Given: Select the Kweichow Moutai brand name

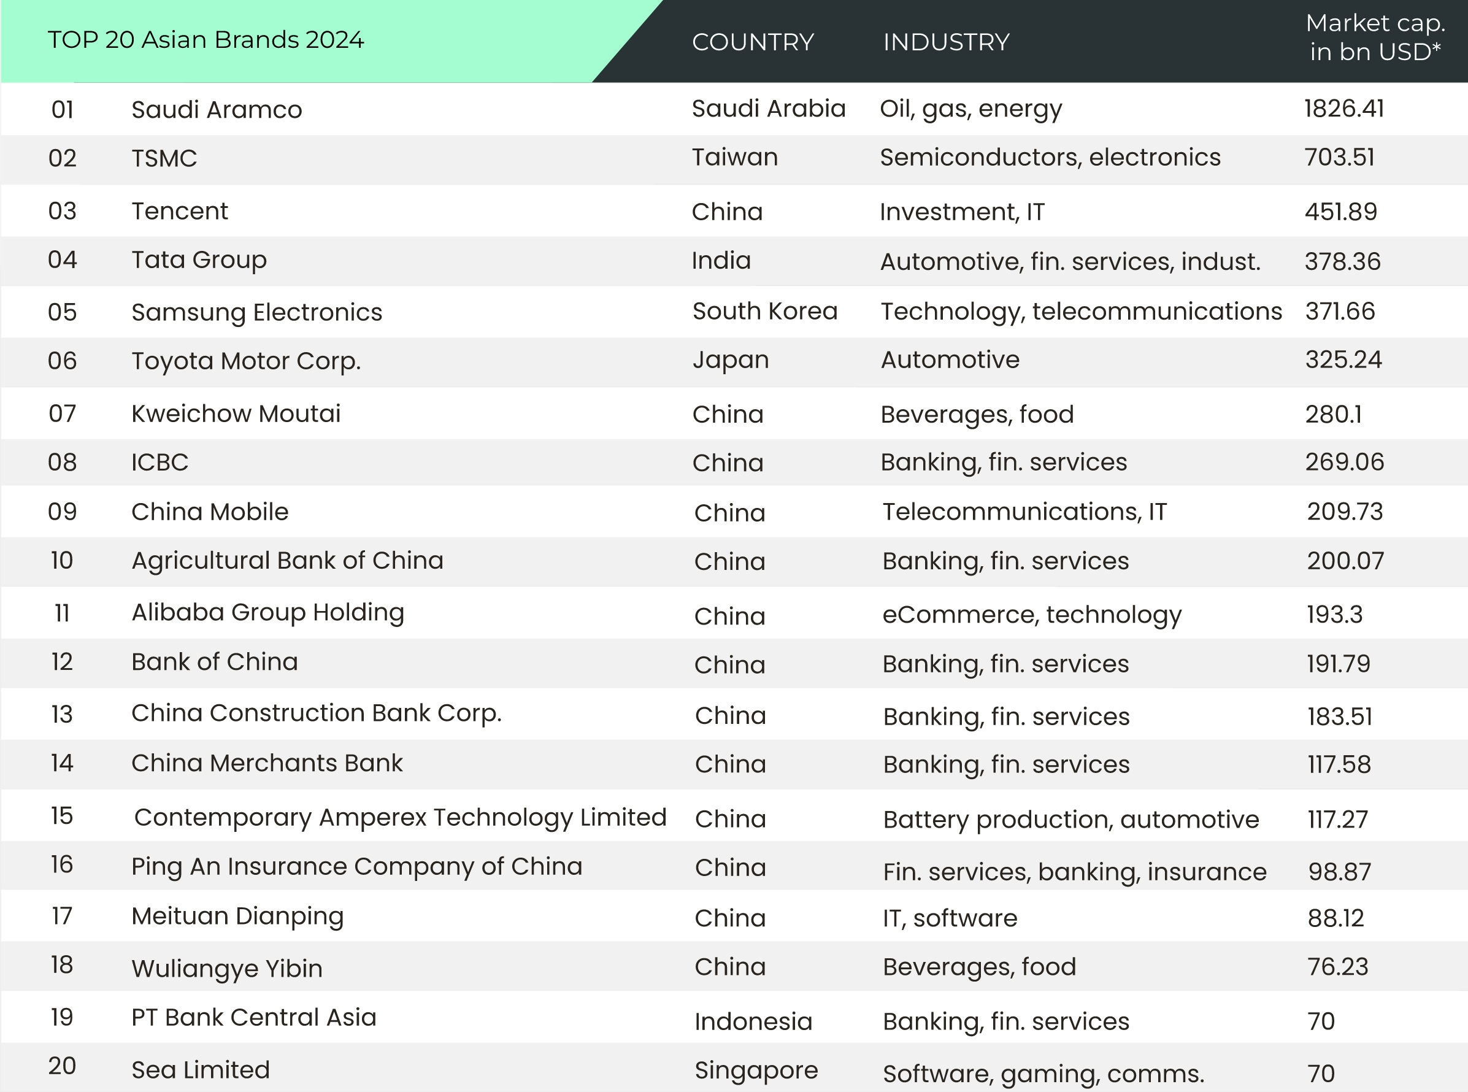Looking at the screenshot, I should tap(236, 414).
